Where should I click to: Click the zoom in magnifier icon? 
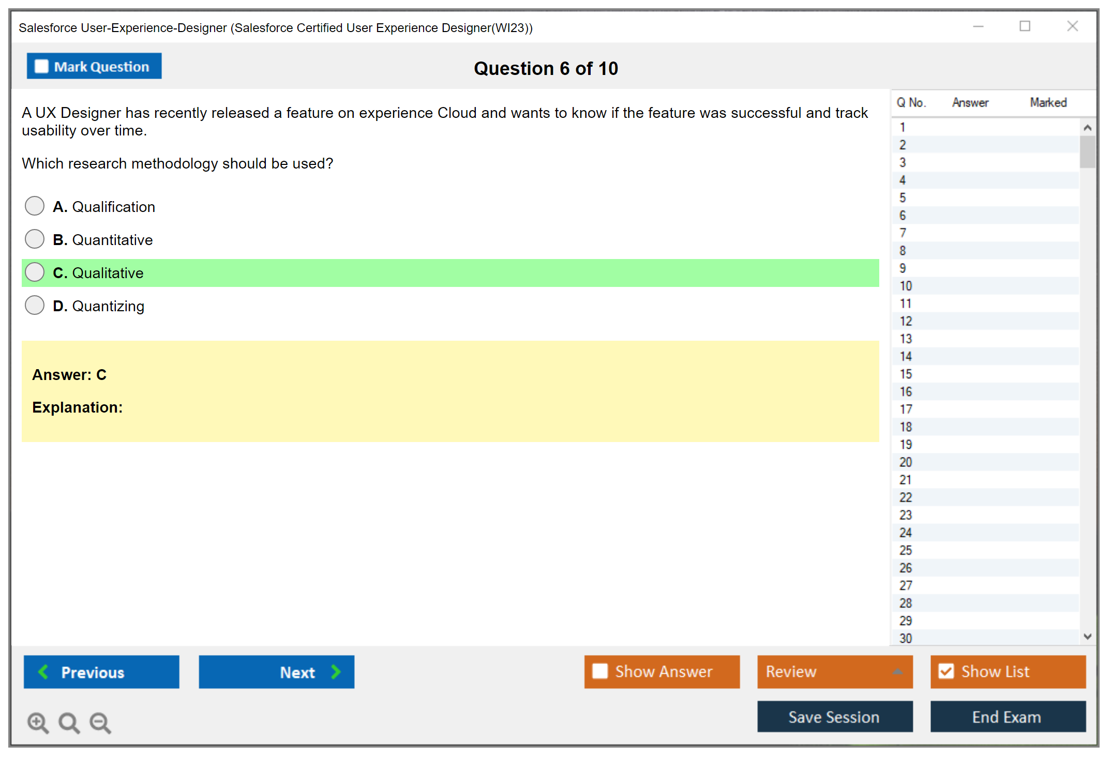click(x=38, y=722)
